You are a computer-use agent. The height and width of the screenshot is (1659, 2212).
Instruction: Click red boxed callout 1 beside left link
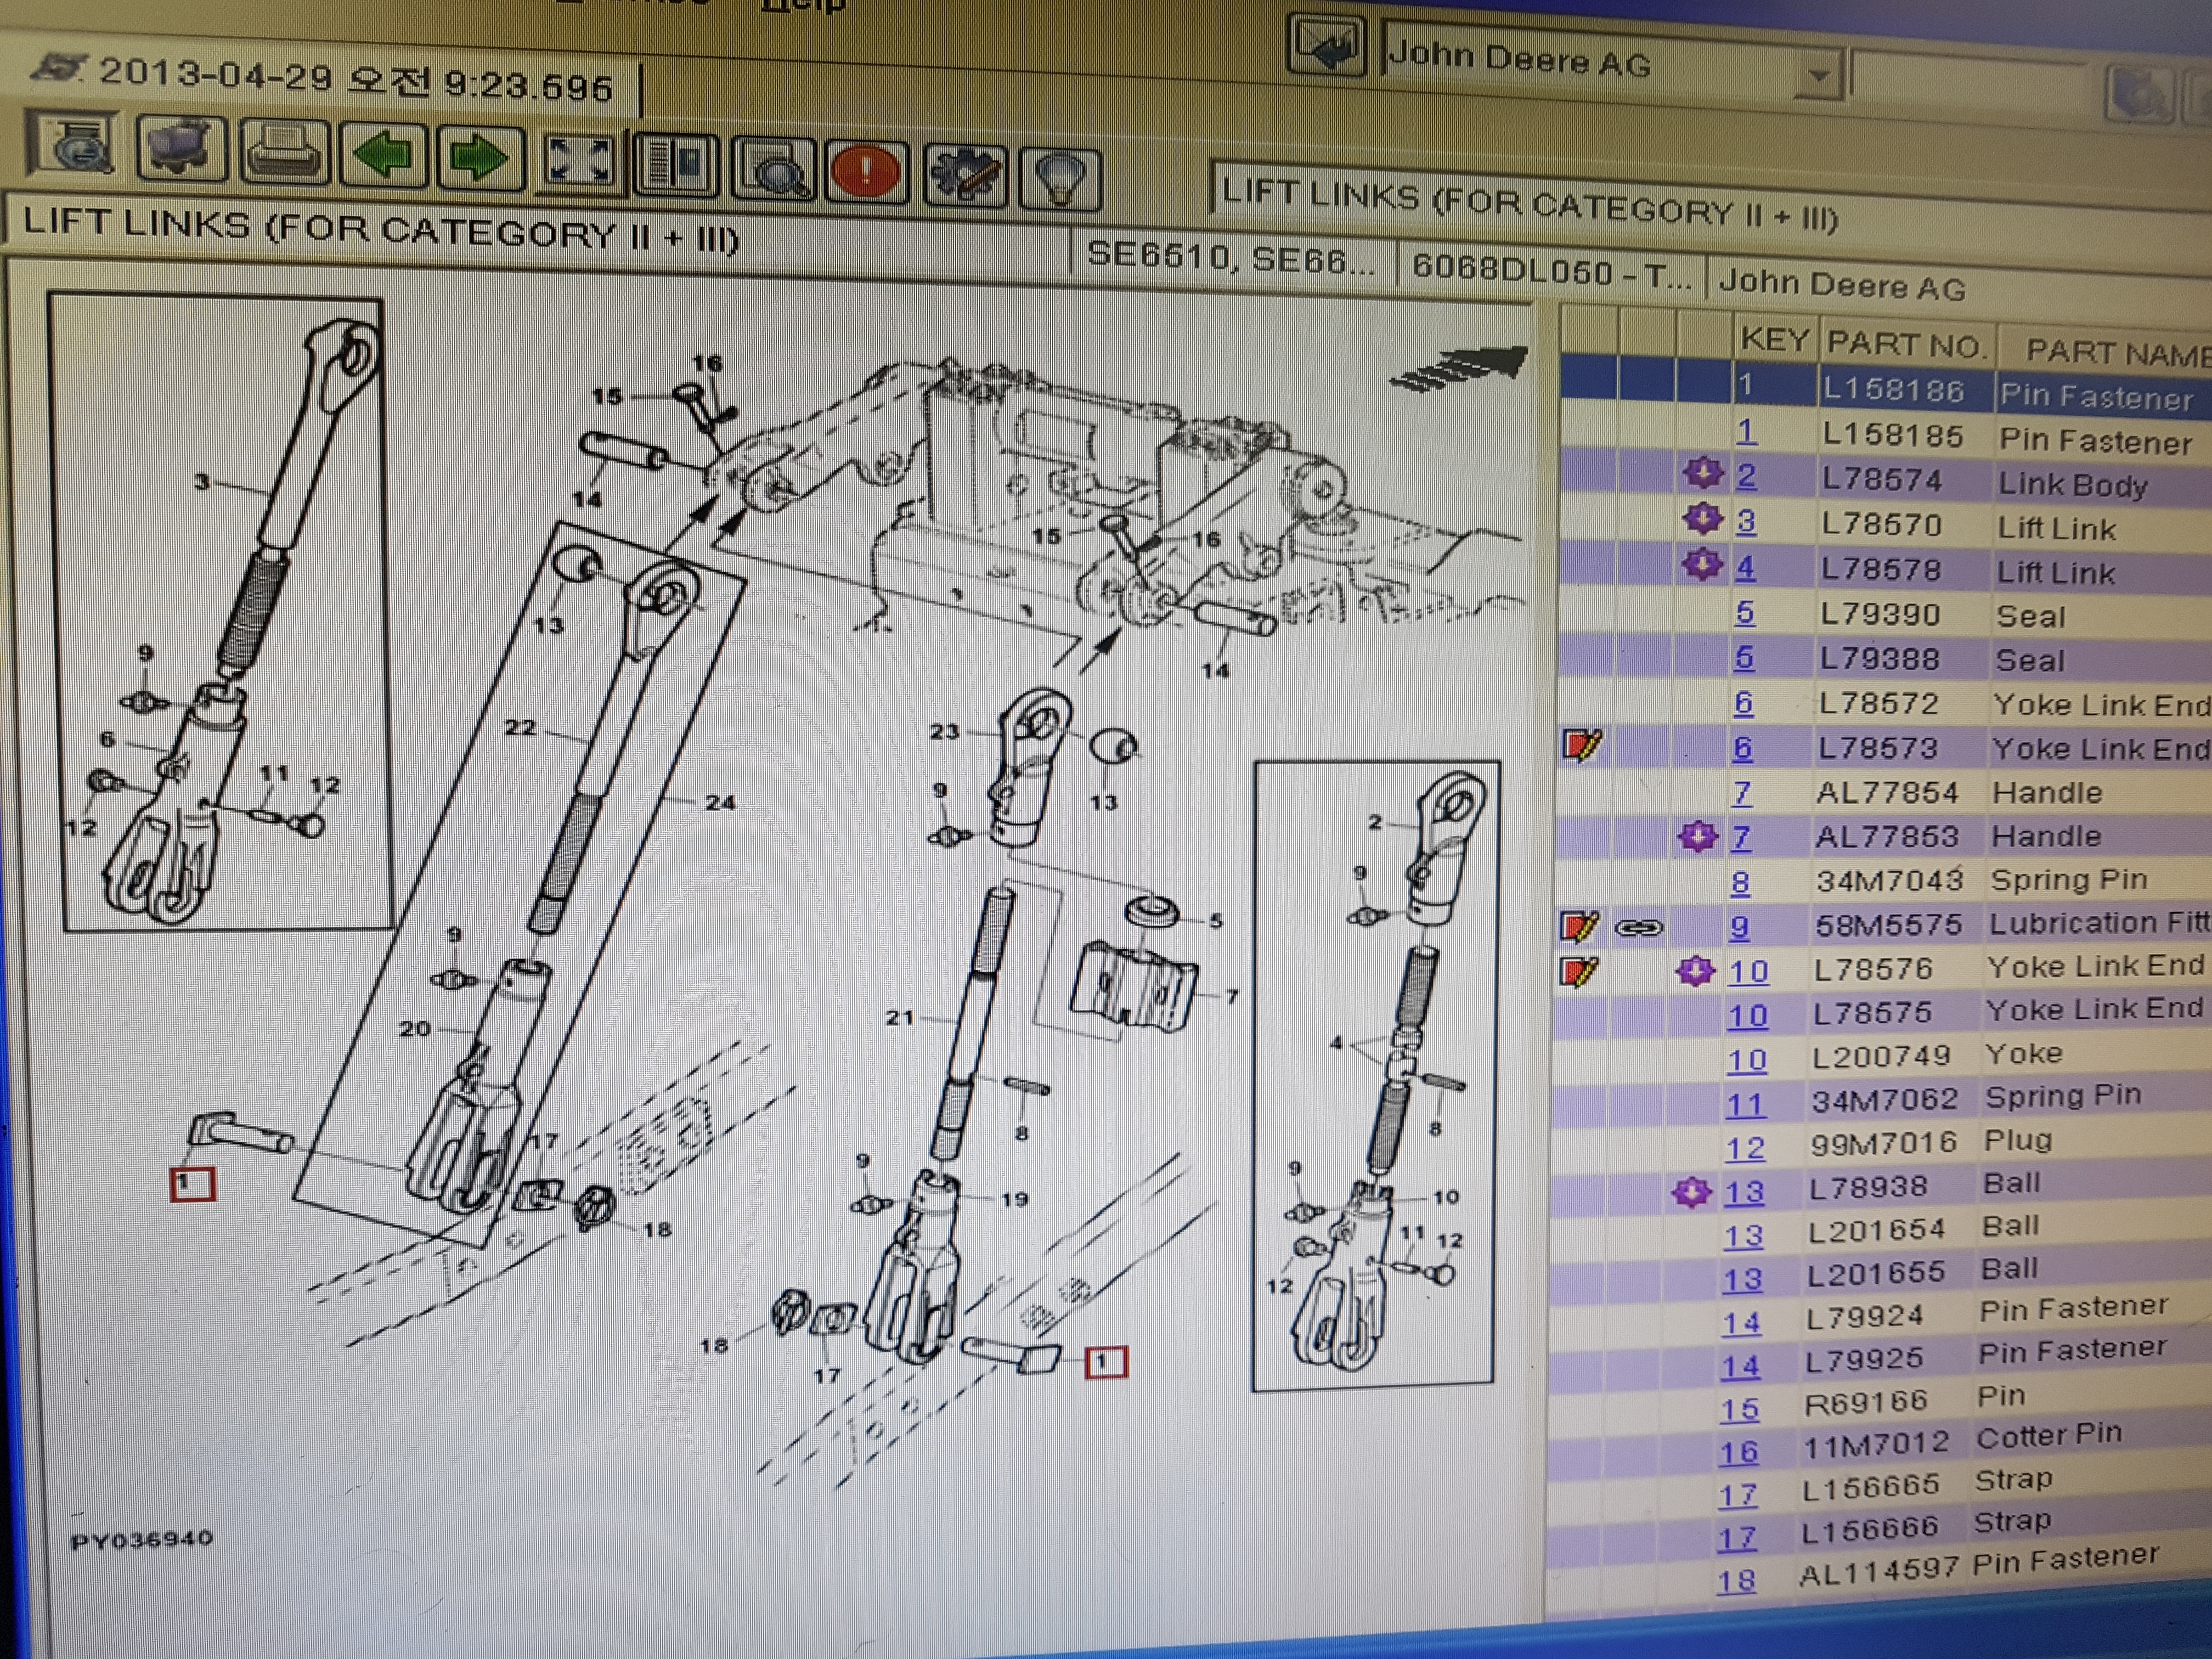coord(192,1184)
